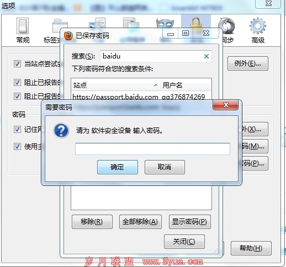Toggle the 当站点尝试安装 checkbox
The width and height of the screenshot is (286, 267).
17,64
